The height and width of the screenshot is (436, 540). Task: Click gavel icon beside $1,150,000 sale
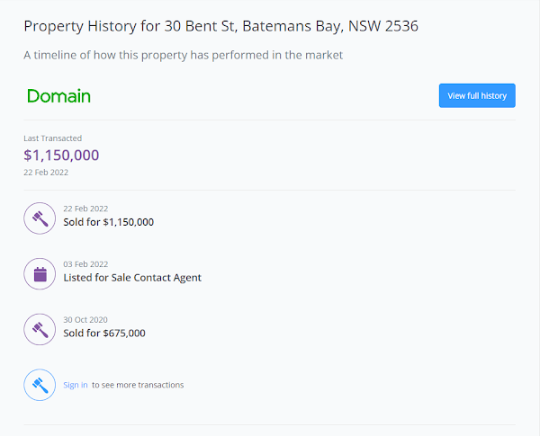tap(40, 218)
